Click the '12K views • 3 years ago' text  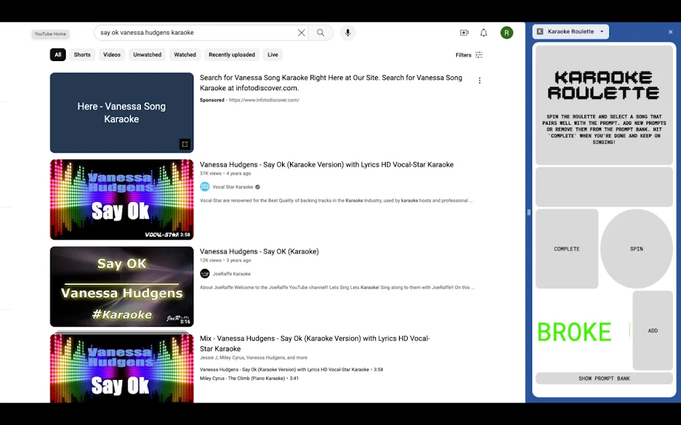pyautogui.click(x=225, y=260)
